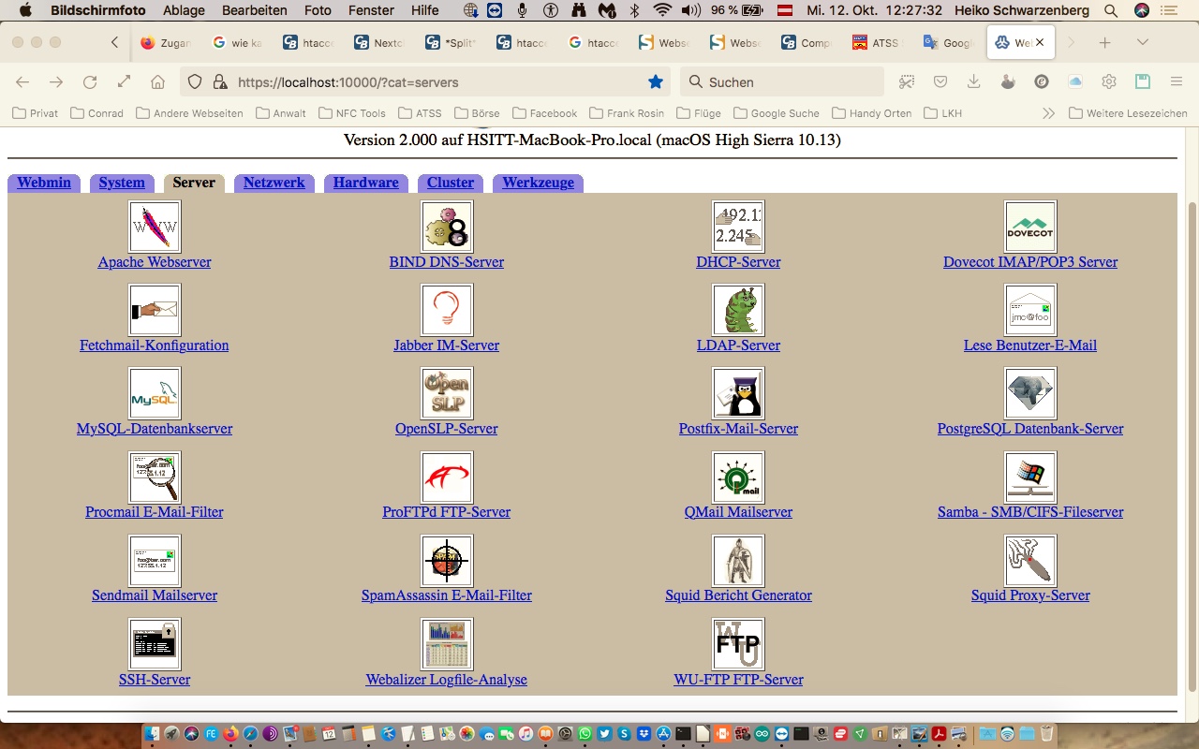Click the Samba Windows-network icon

1030,477
